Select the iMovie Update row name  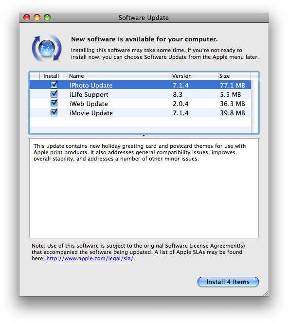pos(91,113)
